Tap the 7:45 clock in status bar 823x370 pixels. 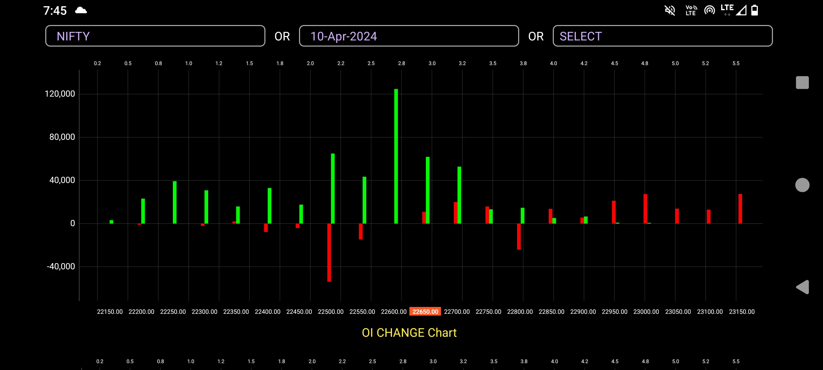point(55,11)
